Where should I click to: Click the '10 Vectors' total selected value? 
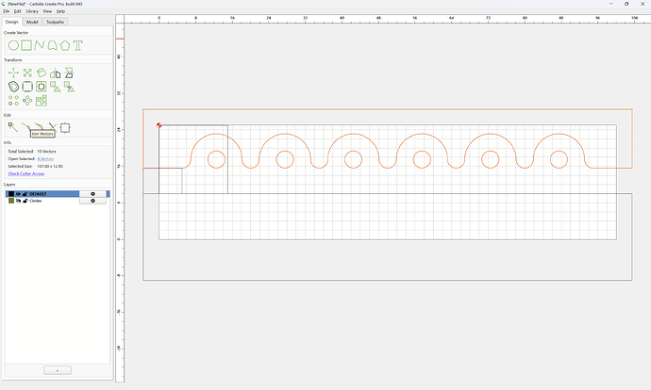[x=46, y=152]
